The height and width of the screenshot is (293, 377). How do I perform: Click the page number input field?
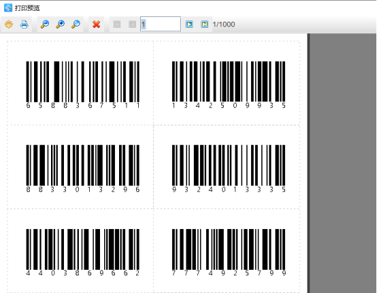(161, 24)
